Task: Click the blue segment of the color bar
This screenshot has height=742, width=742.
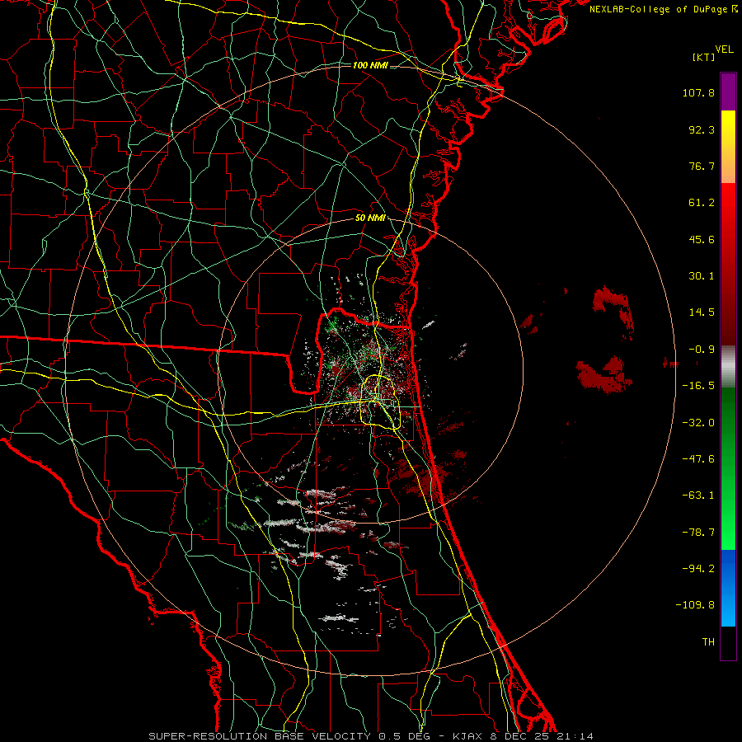Action: tap(728, 588)
